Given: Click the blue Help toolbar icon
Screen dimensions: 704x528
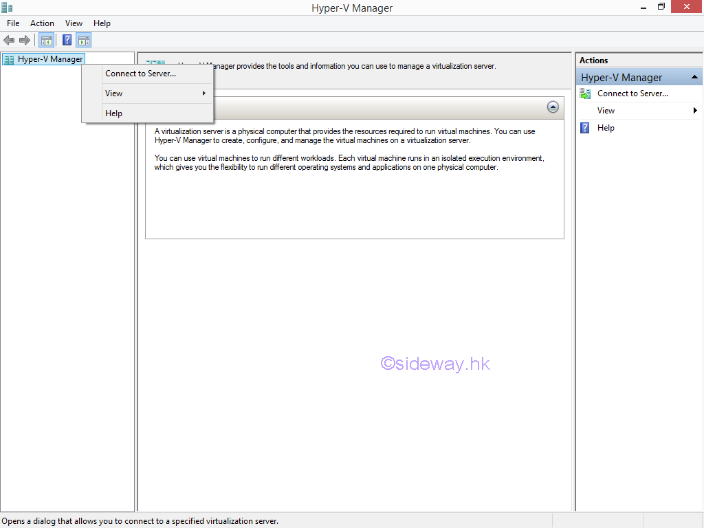Looking at the screenshot, I should [67, 40].
